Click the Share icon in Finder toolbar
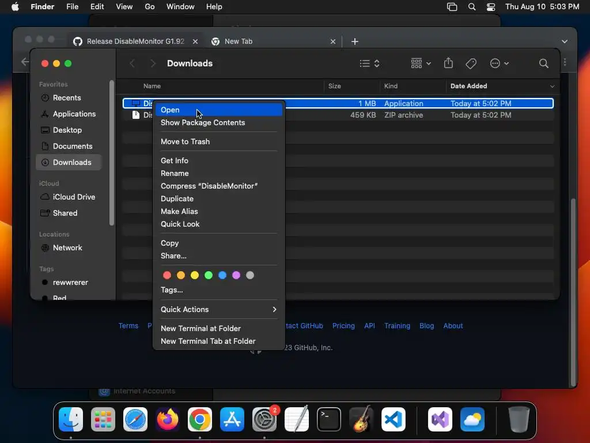Screen dimensions: 590x443 point(448,63)
